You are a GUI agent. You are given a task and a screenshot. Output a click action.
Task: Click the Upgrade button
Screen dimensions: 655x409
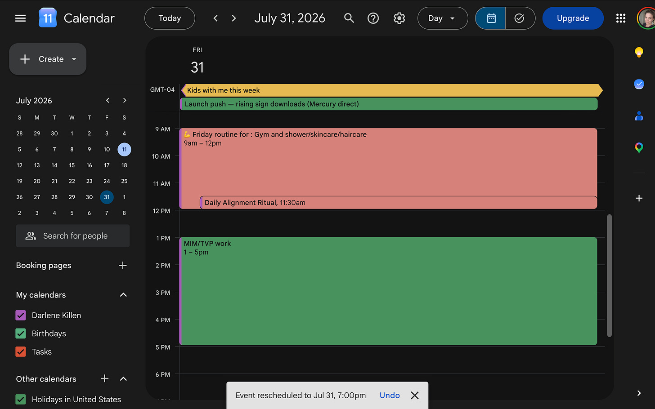coord(573,18)
